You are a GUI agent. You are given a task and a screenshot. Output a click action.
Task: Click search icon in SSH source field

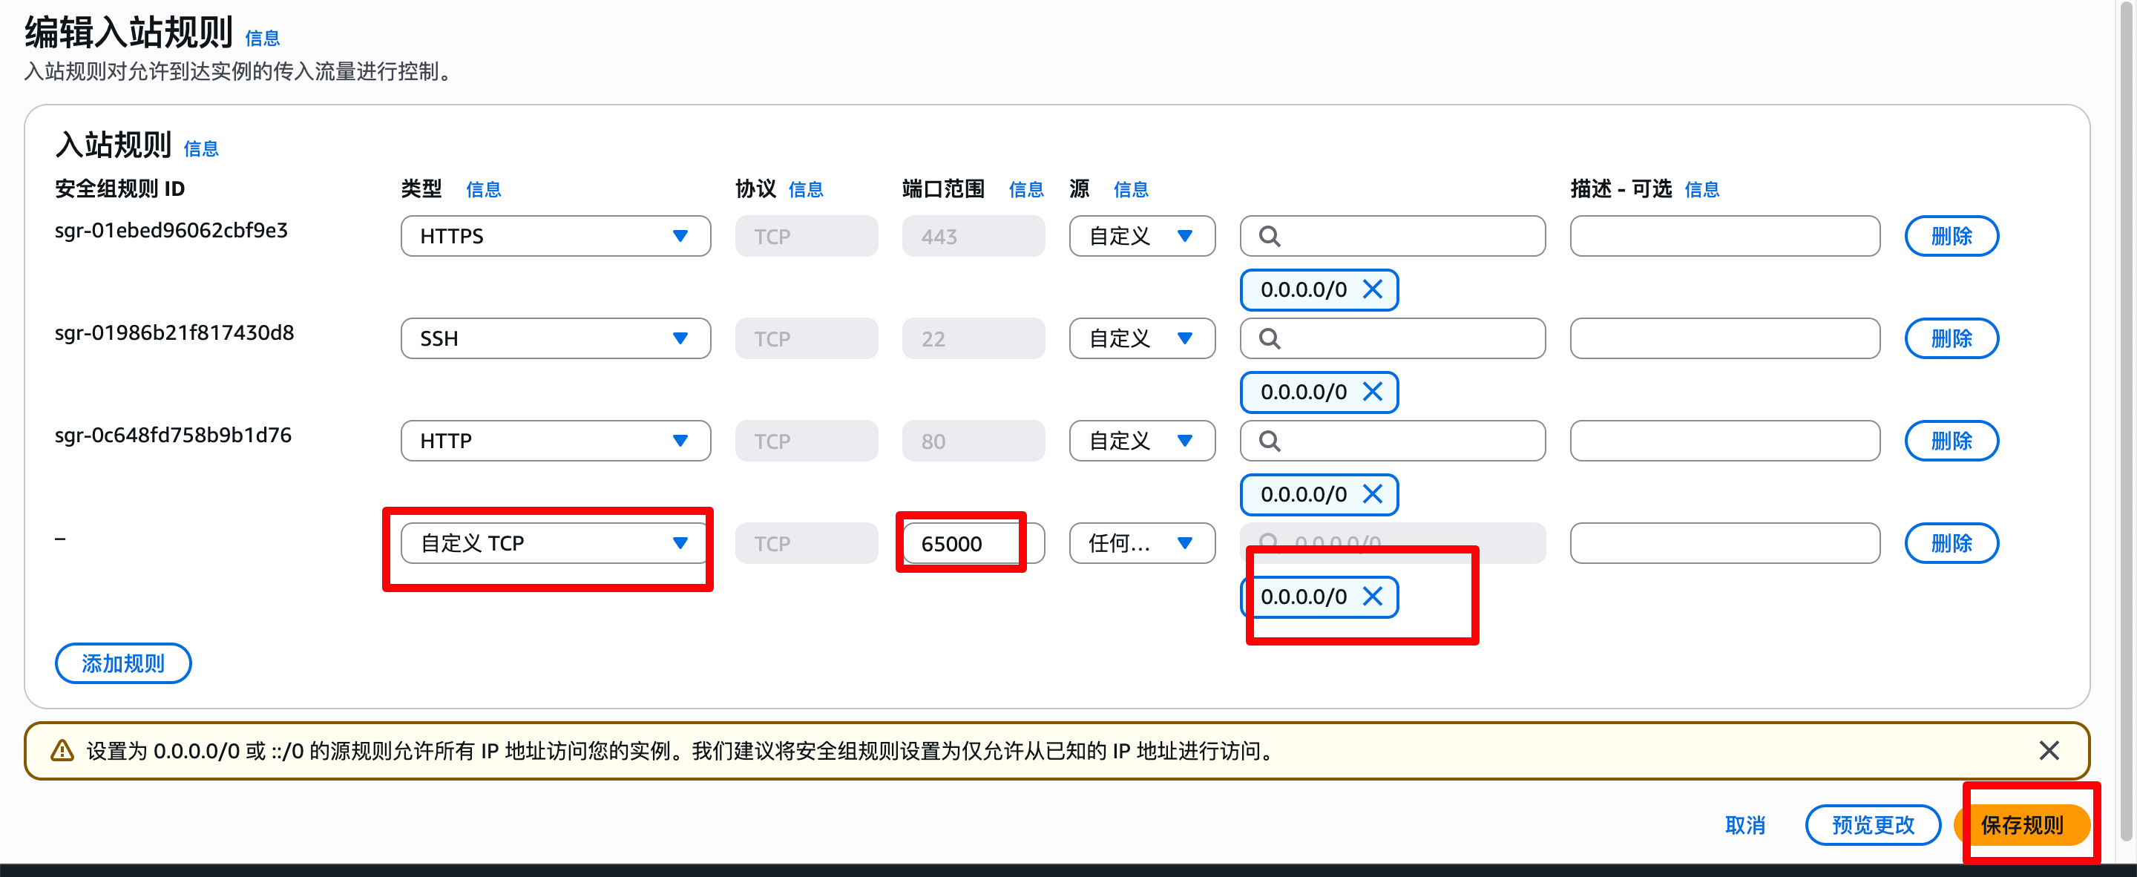coord(1270,338)
